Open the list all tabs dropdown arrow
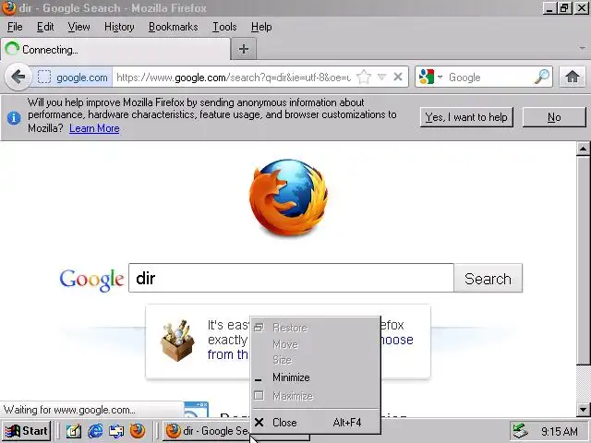 click(583, 48)
